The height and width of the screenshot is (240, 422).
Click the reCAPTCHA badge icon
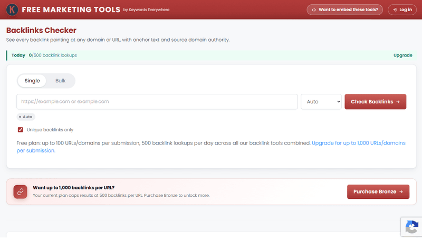412,227
